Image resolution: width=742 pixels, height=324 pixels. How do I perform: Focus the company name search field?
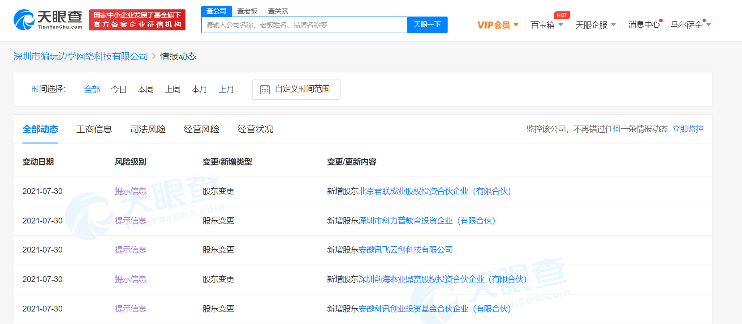pyautogui.click(x=304, y=25)
